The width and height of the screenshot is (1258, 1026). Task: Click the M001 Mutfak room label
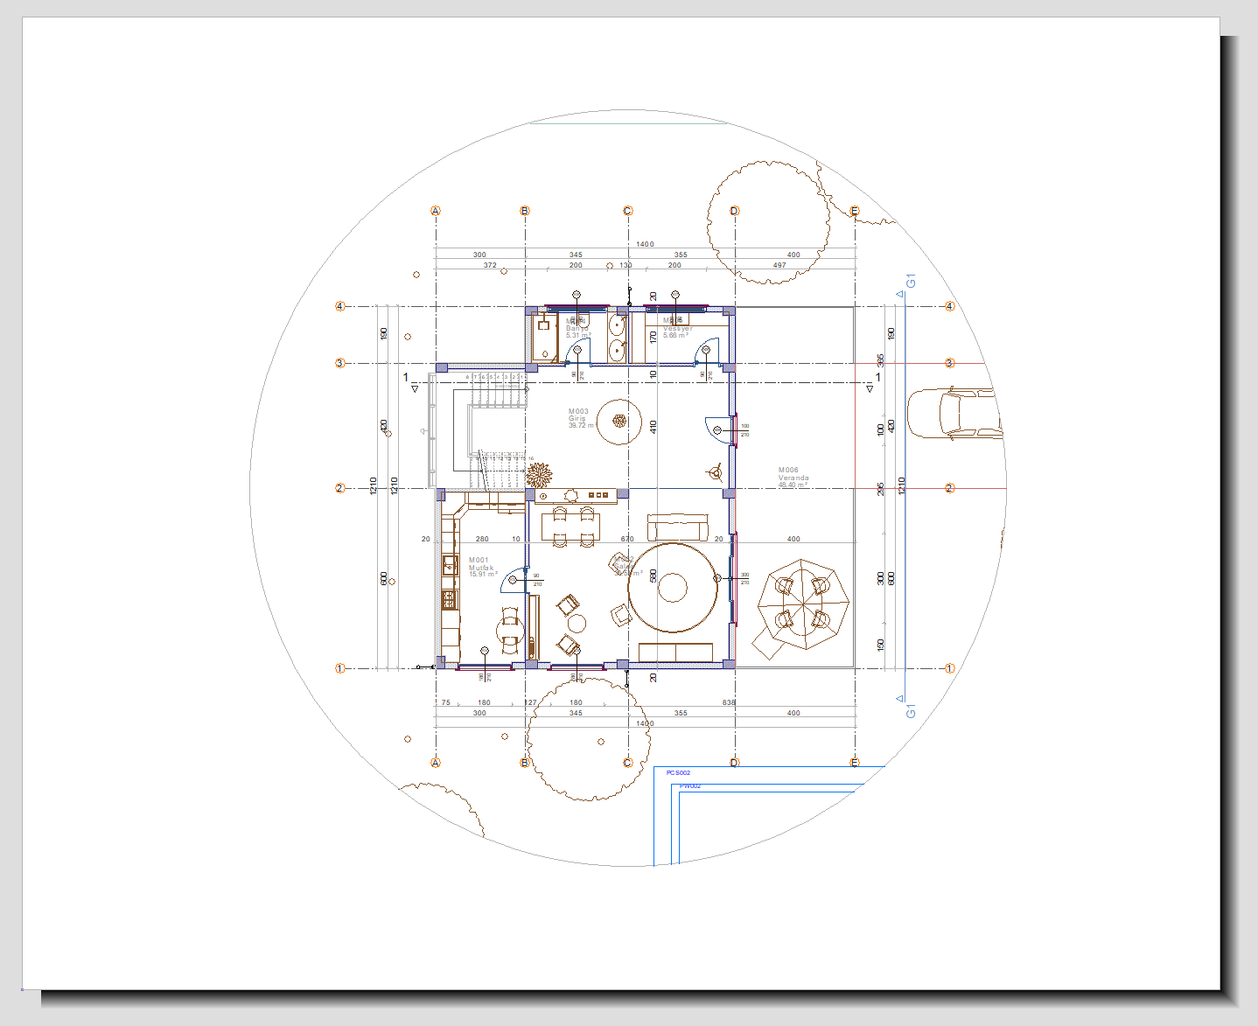pyautogui.click(x=482, y=567)
